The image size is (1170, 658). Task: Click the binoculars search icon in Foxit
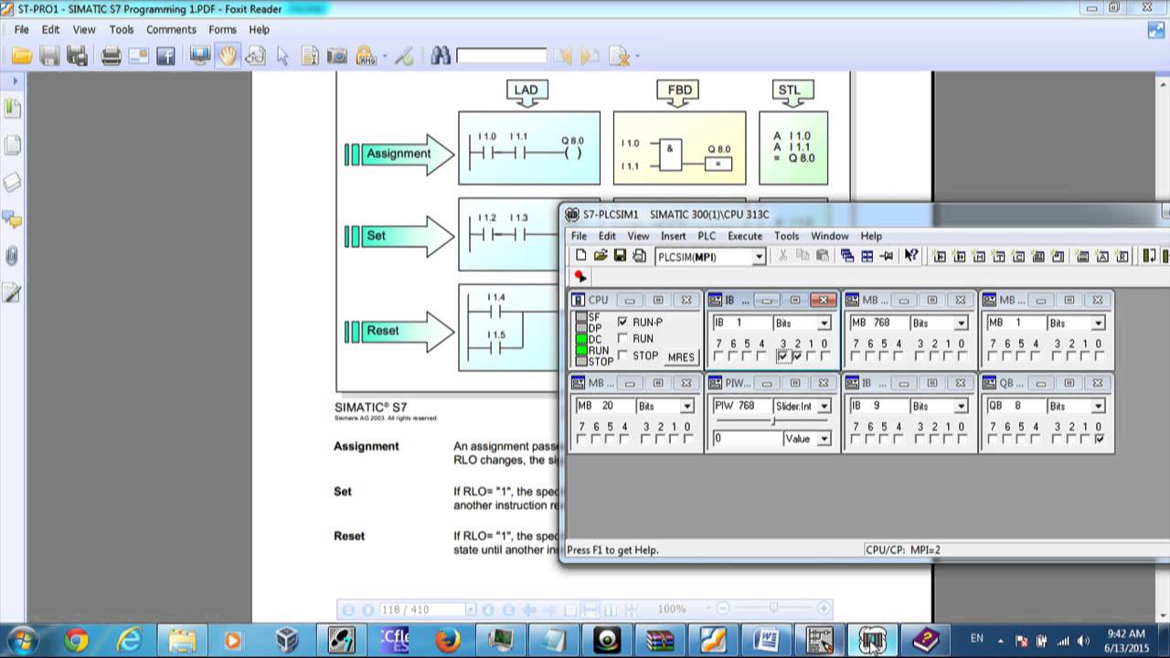tap(441, 57)
